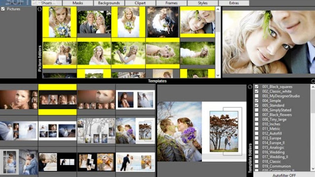Switch to the Clipart tab
The height and width of the screenshot is (177, 315).
(x=140, y=3)
